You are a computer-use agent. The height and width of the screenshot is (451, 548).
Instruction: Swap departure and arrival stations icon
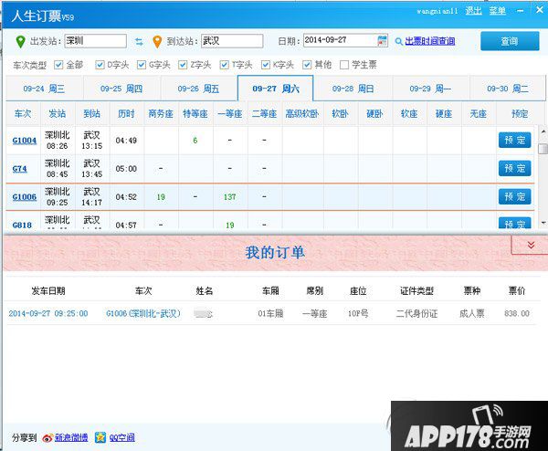pos(139,42)
